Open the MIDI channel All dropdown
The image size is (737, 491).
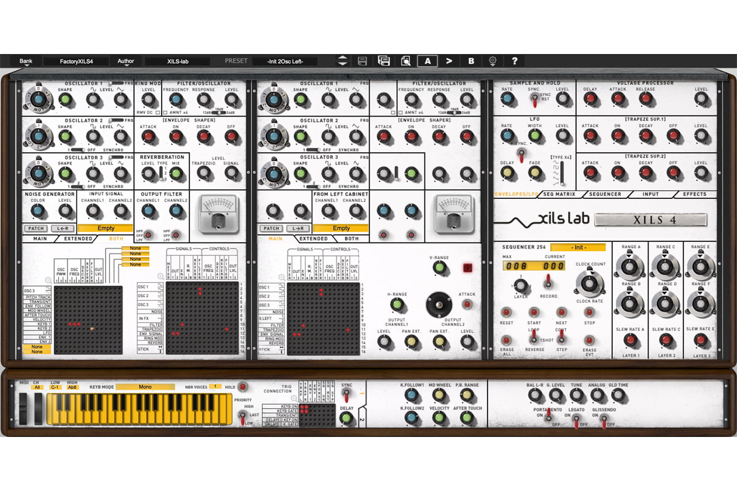pyautogui.click(x=37, y=388)
